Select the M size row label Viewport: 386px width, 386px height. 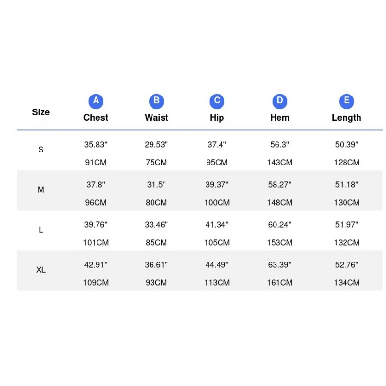(41, 190)
